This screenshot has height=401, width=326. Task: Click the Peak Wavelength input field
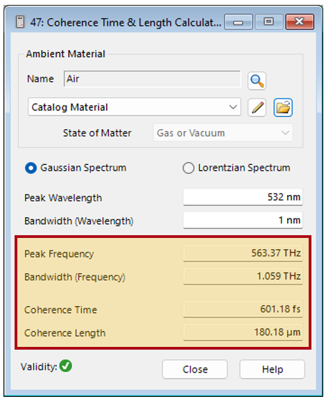[243, 197]
